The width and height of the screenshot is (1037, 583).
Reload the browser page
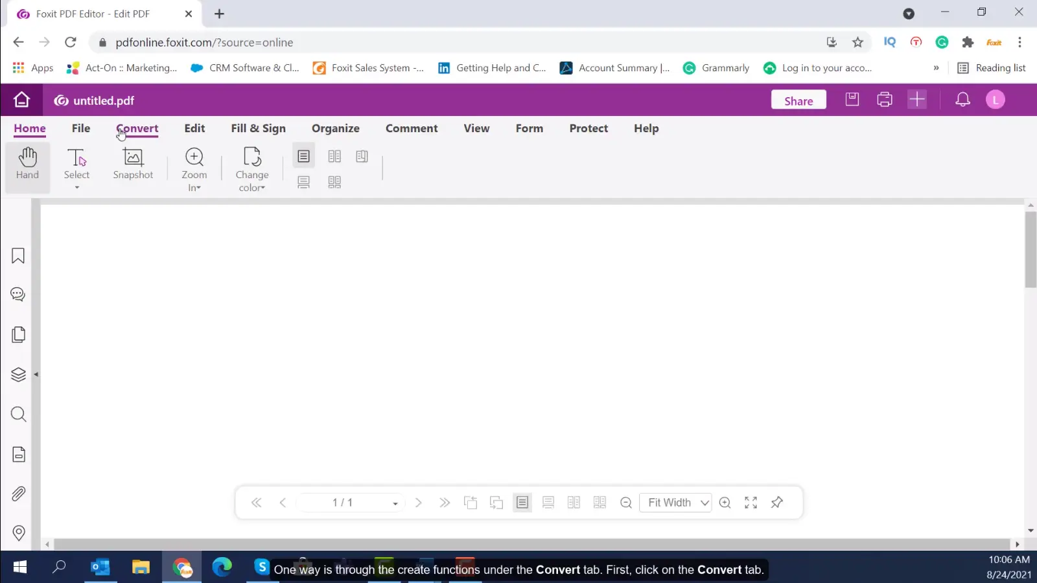point(70,43)
